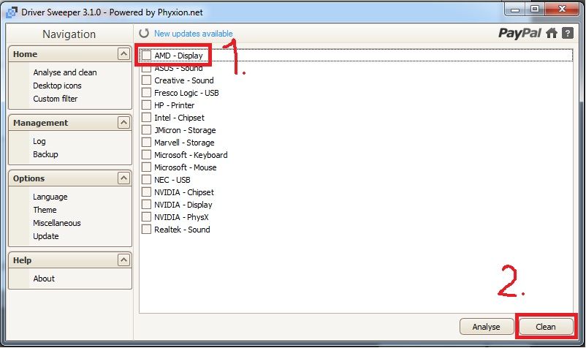Open the Backup page
586x348 pixels.
45,154
